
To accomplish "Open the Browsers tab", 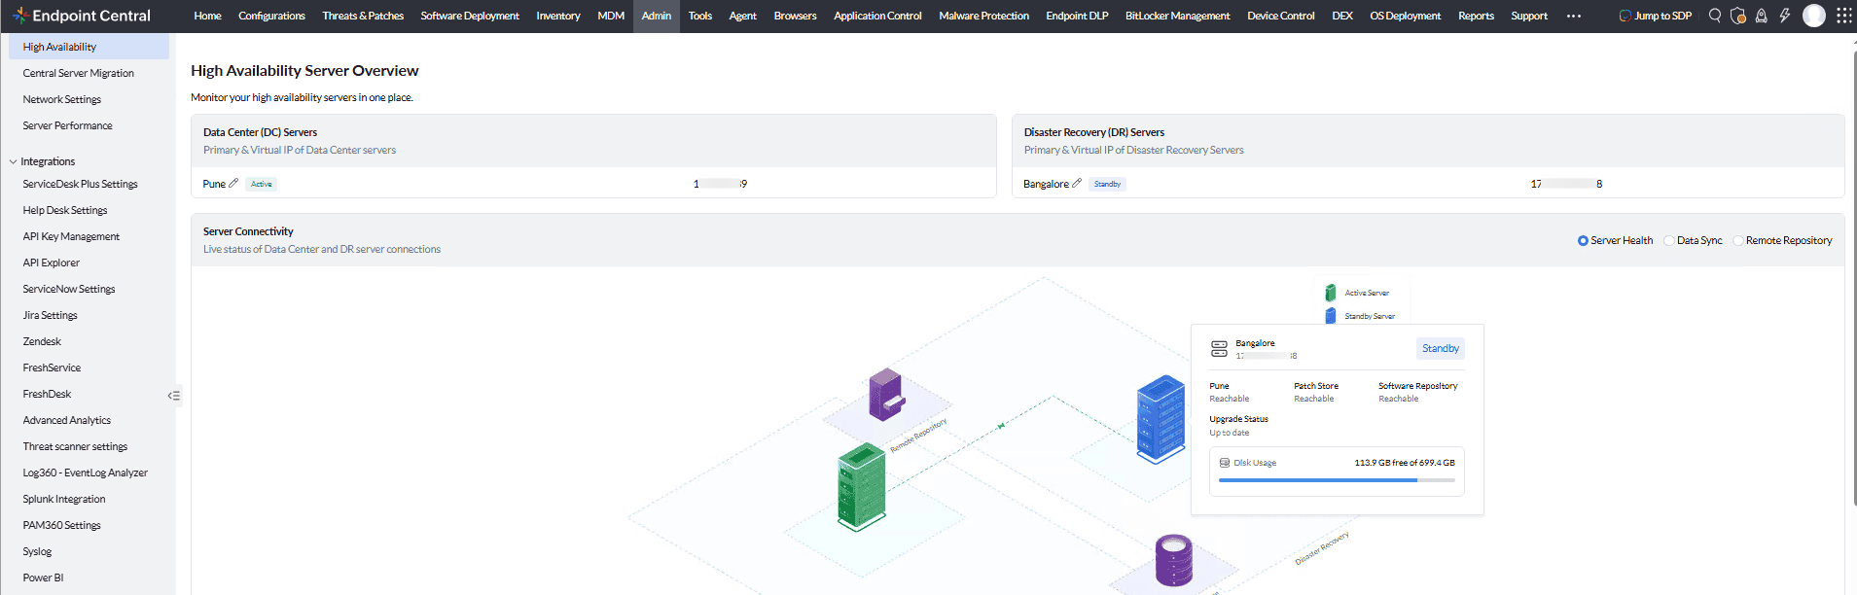I will coord(795,16).
